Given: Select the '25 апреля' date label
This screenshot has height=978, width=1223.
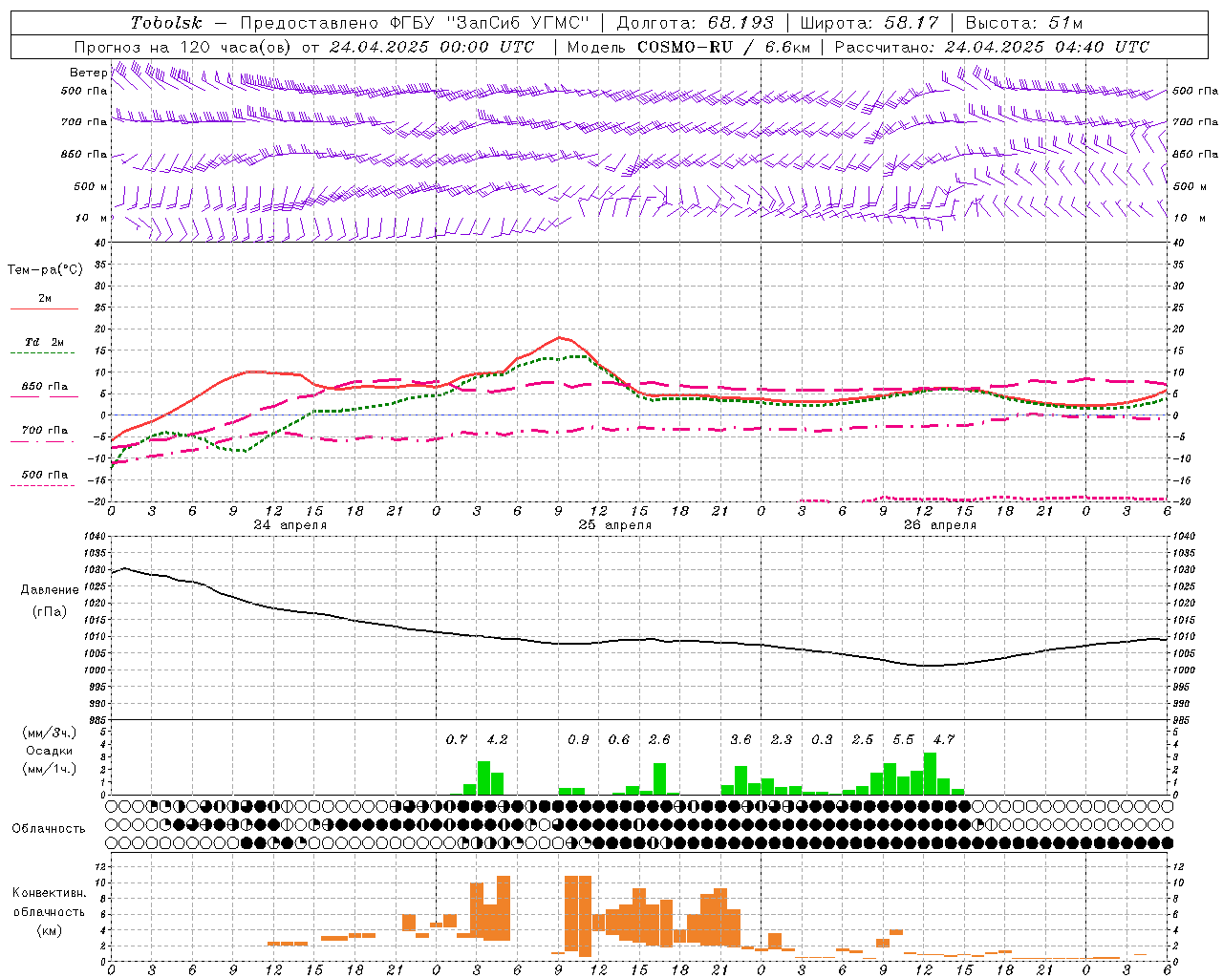Looking at the screenshot, I should coord(614,525).
